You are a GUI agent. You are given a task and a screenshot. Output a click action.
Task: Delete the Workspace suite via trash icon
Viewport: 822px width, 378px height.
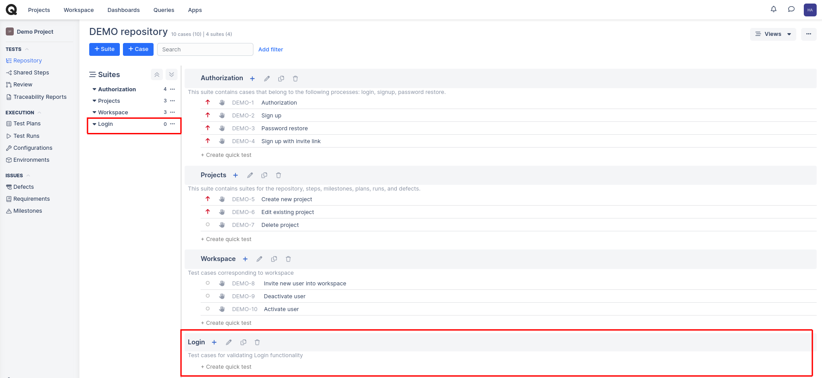tap(288, 259)
